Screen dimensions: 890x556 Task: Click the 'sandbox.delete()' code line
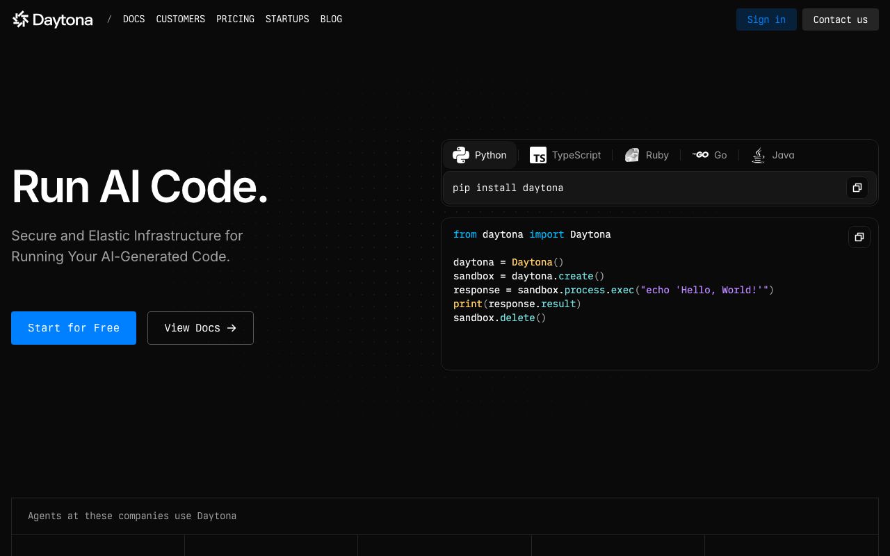500,318
